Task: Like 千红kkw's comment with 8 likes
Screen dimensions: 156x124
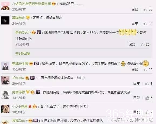Action: (x=147, y=84)
